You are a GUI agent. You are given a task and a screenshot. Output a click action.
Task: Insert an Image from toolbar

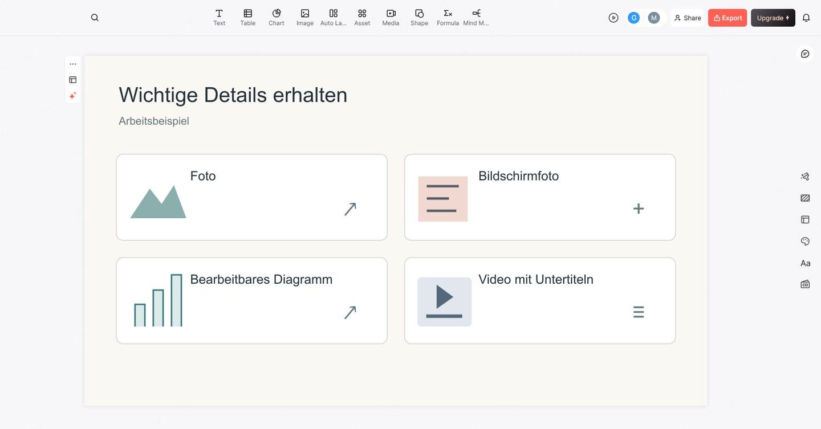(x=305, y=17)
